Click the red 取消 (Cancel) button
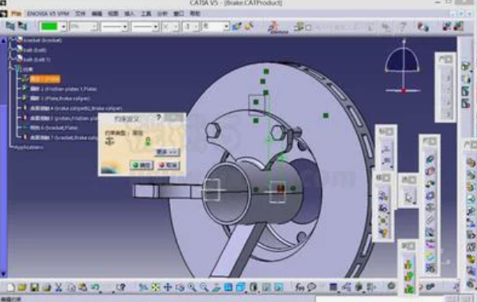This screenshot has width=477, height=302. point(169,165)
